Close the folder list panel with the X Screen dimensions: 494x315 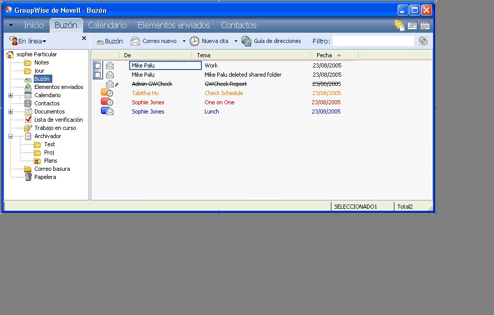(x=84, y=38)
